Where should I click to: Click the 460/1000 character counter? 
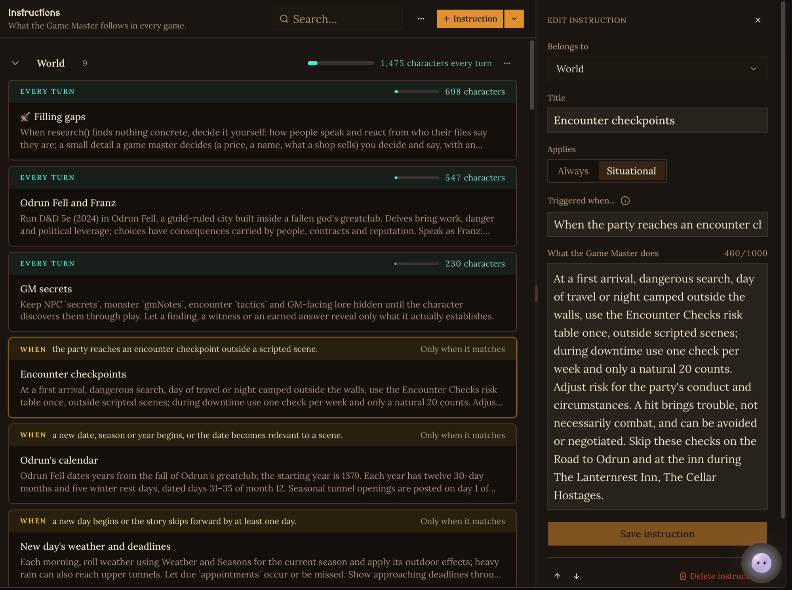[745, 253]
